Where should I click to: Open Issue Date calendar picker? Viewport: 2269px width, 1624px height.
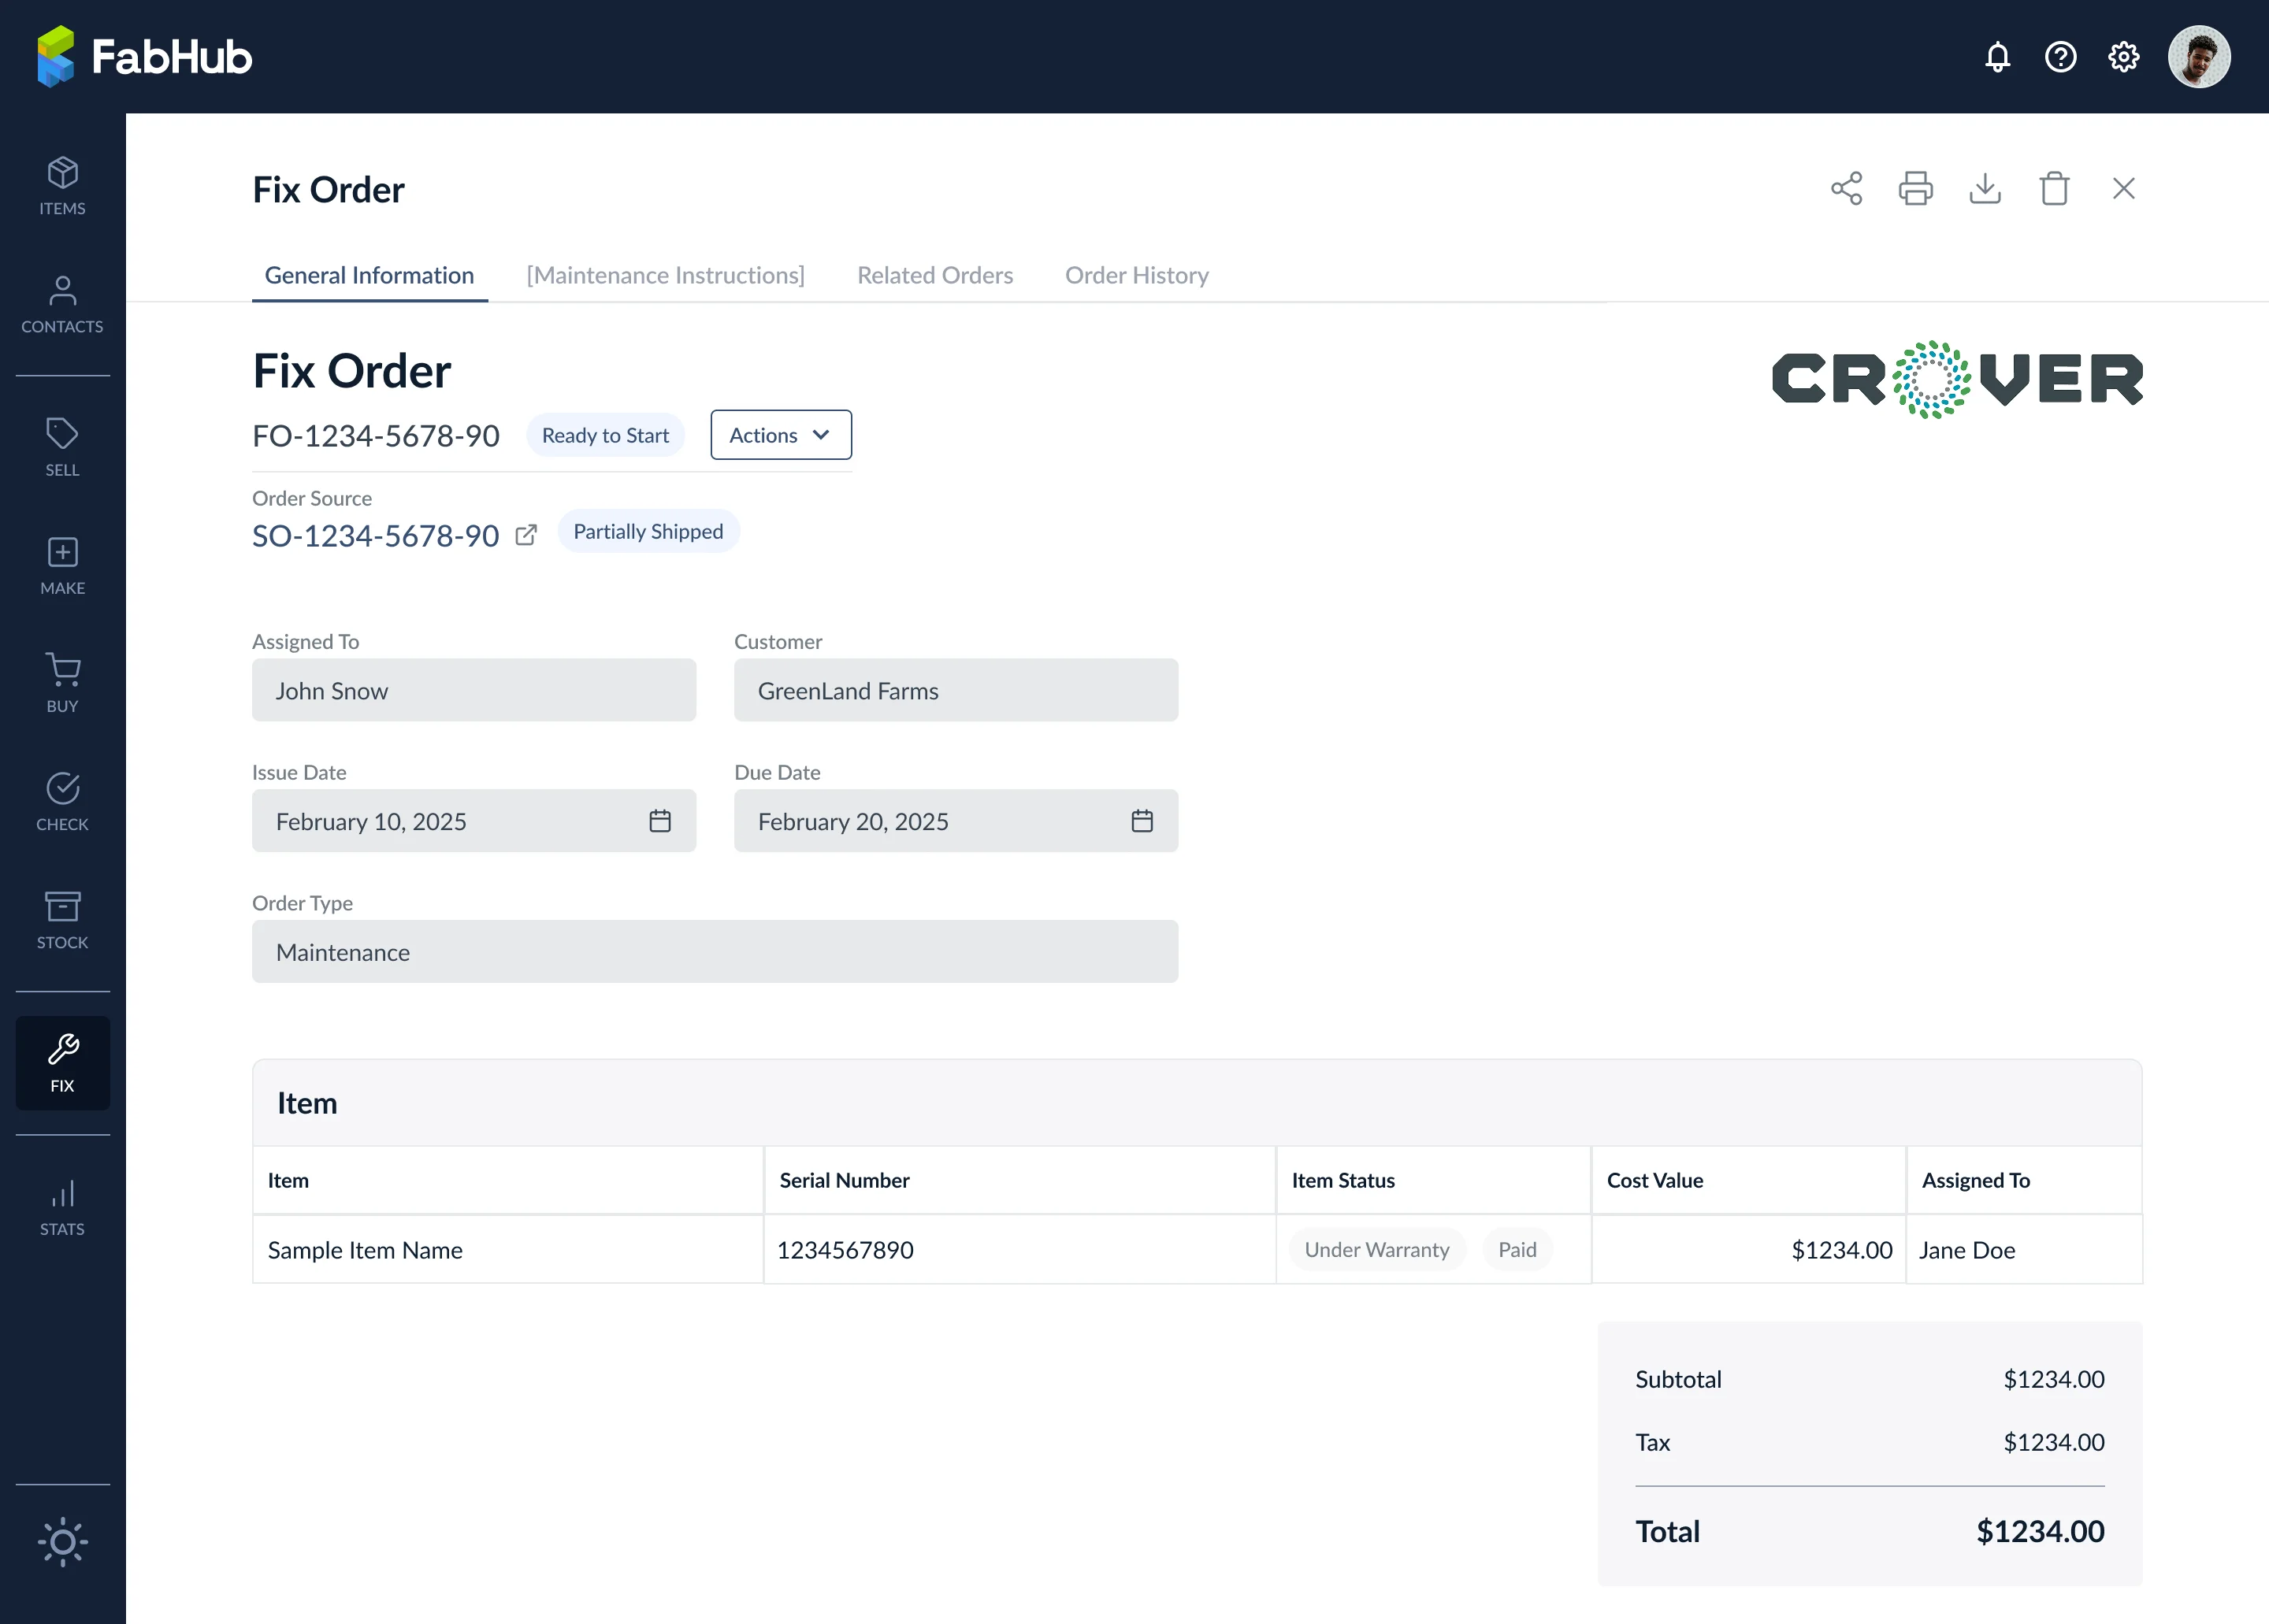659,821
